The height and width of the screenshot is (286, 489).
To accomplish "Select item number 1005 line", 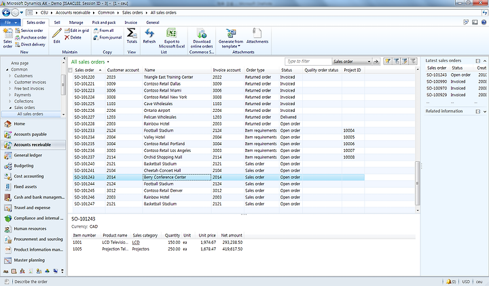I will click(x=157, y=249).
